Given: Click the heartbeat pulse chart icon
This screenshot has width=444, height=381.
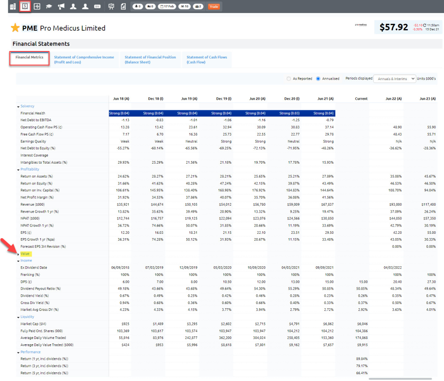Looking at the screenshot, I should coord(37,6).
